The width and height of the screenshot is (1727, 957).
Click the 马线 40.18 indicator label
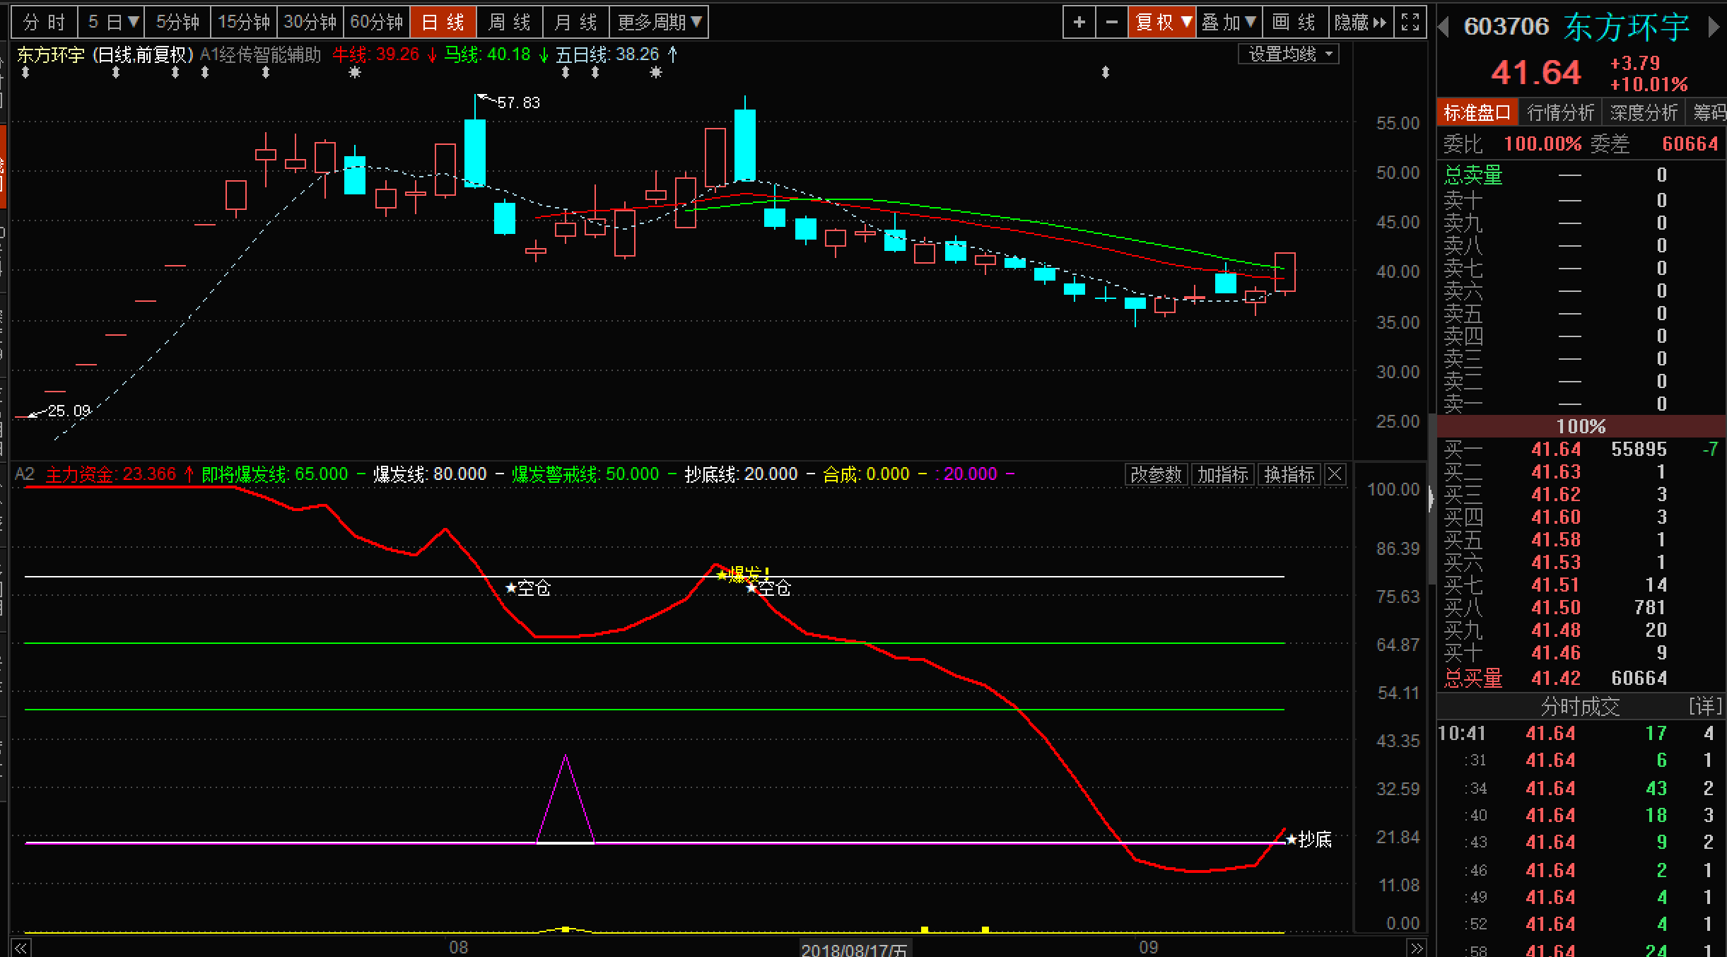(496, 54)
